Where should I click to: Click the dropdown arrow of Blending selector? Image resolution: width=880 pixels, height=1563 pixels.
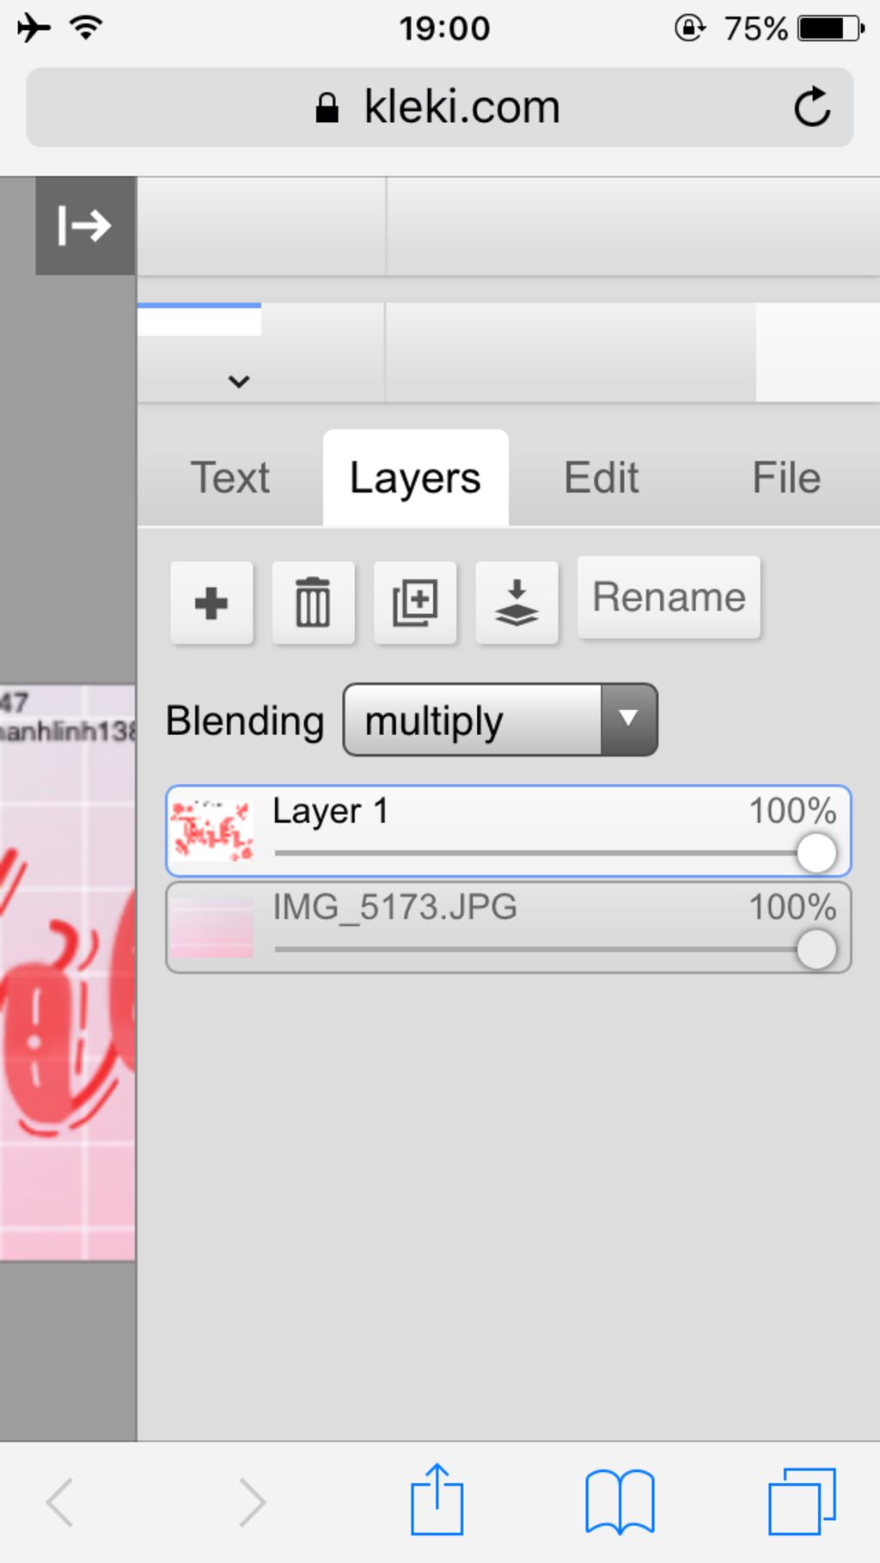tap(629, 720)
